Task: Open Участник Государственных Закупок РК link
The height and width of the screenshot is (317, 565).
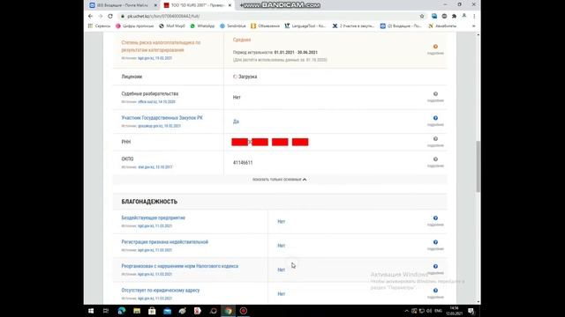Action: coord(162,118)
